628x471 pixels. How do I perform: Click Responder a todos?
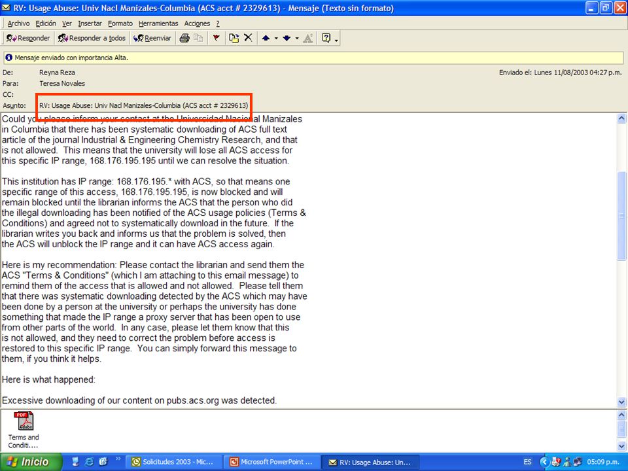click(92, 38)
